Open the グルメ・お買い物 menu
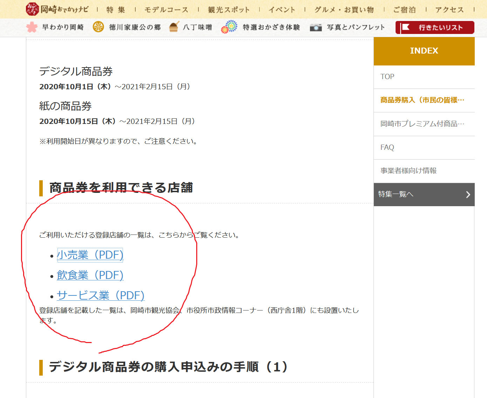The image size is (487, 398). (344, 10)
